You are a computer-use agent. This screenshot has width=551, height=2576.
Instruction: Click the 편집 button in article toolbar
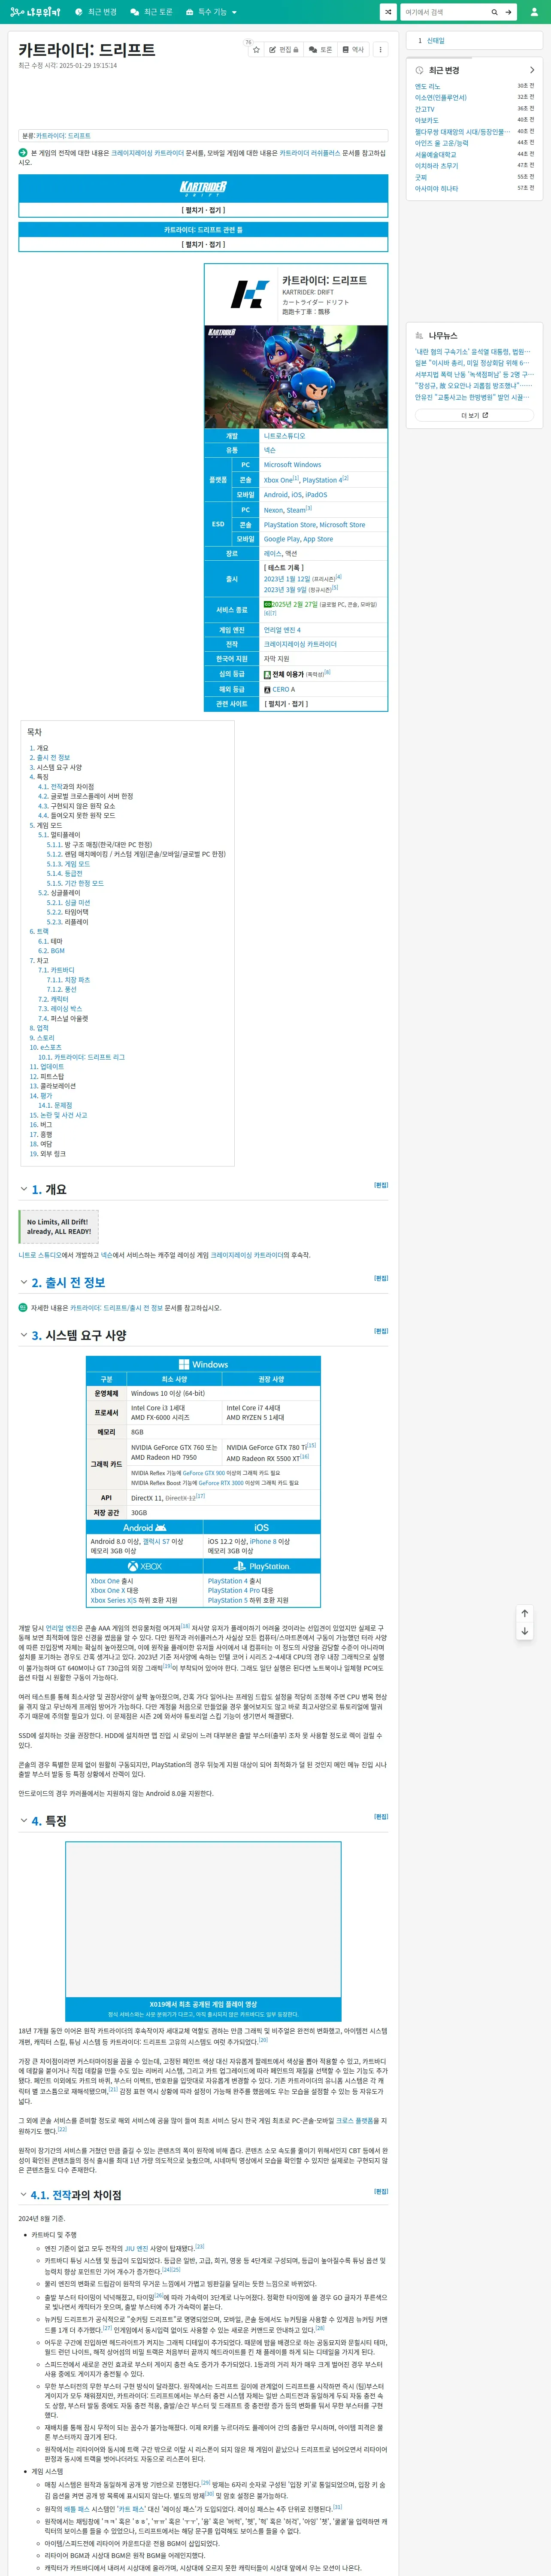(284, 49)
